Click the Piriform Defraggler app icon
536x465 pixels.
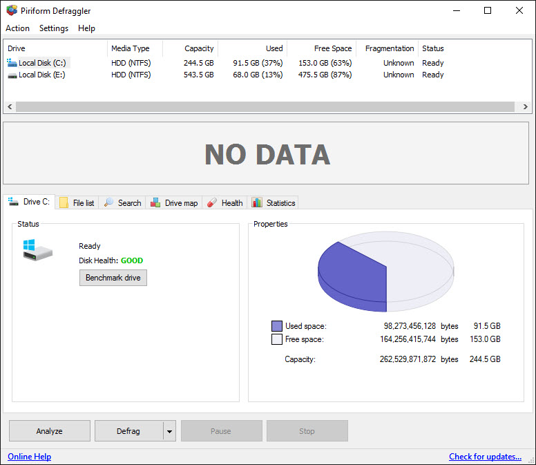pos(12,10)
